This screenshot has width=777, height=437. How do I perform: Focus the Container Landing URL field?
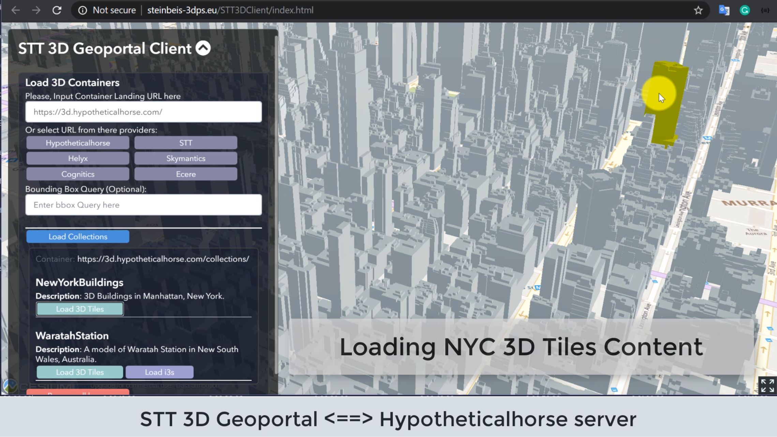(x=144, y=112)
